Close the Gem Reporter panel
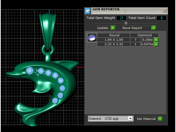The image size is (176, 132). pyautogui.click(x=165, y=11)
